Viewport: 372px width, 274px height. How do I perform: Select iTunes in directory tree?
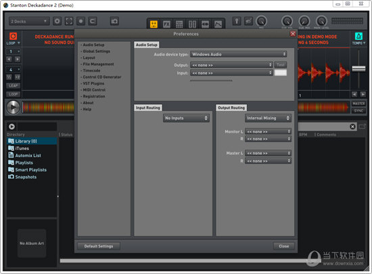(x=22, y=148)
